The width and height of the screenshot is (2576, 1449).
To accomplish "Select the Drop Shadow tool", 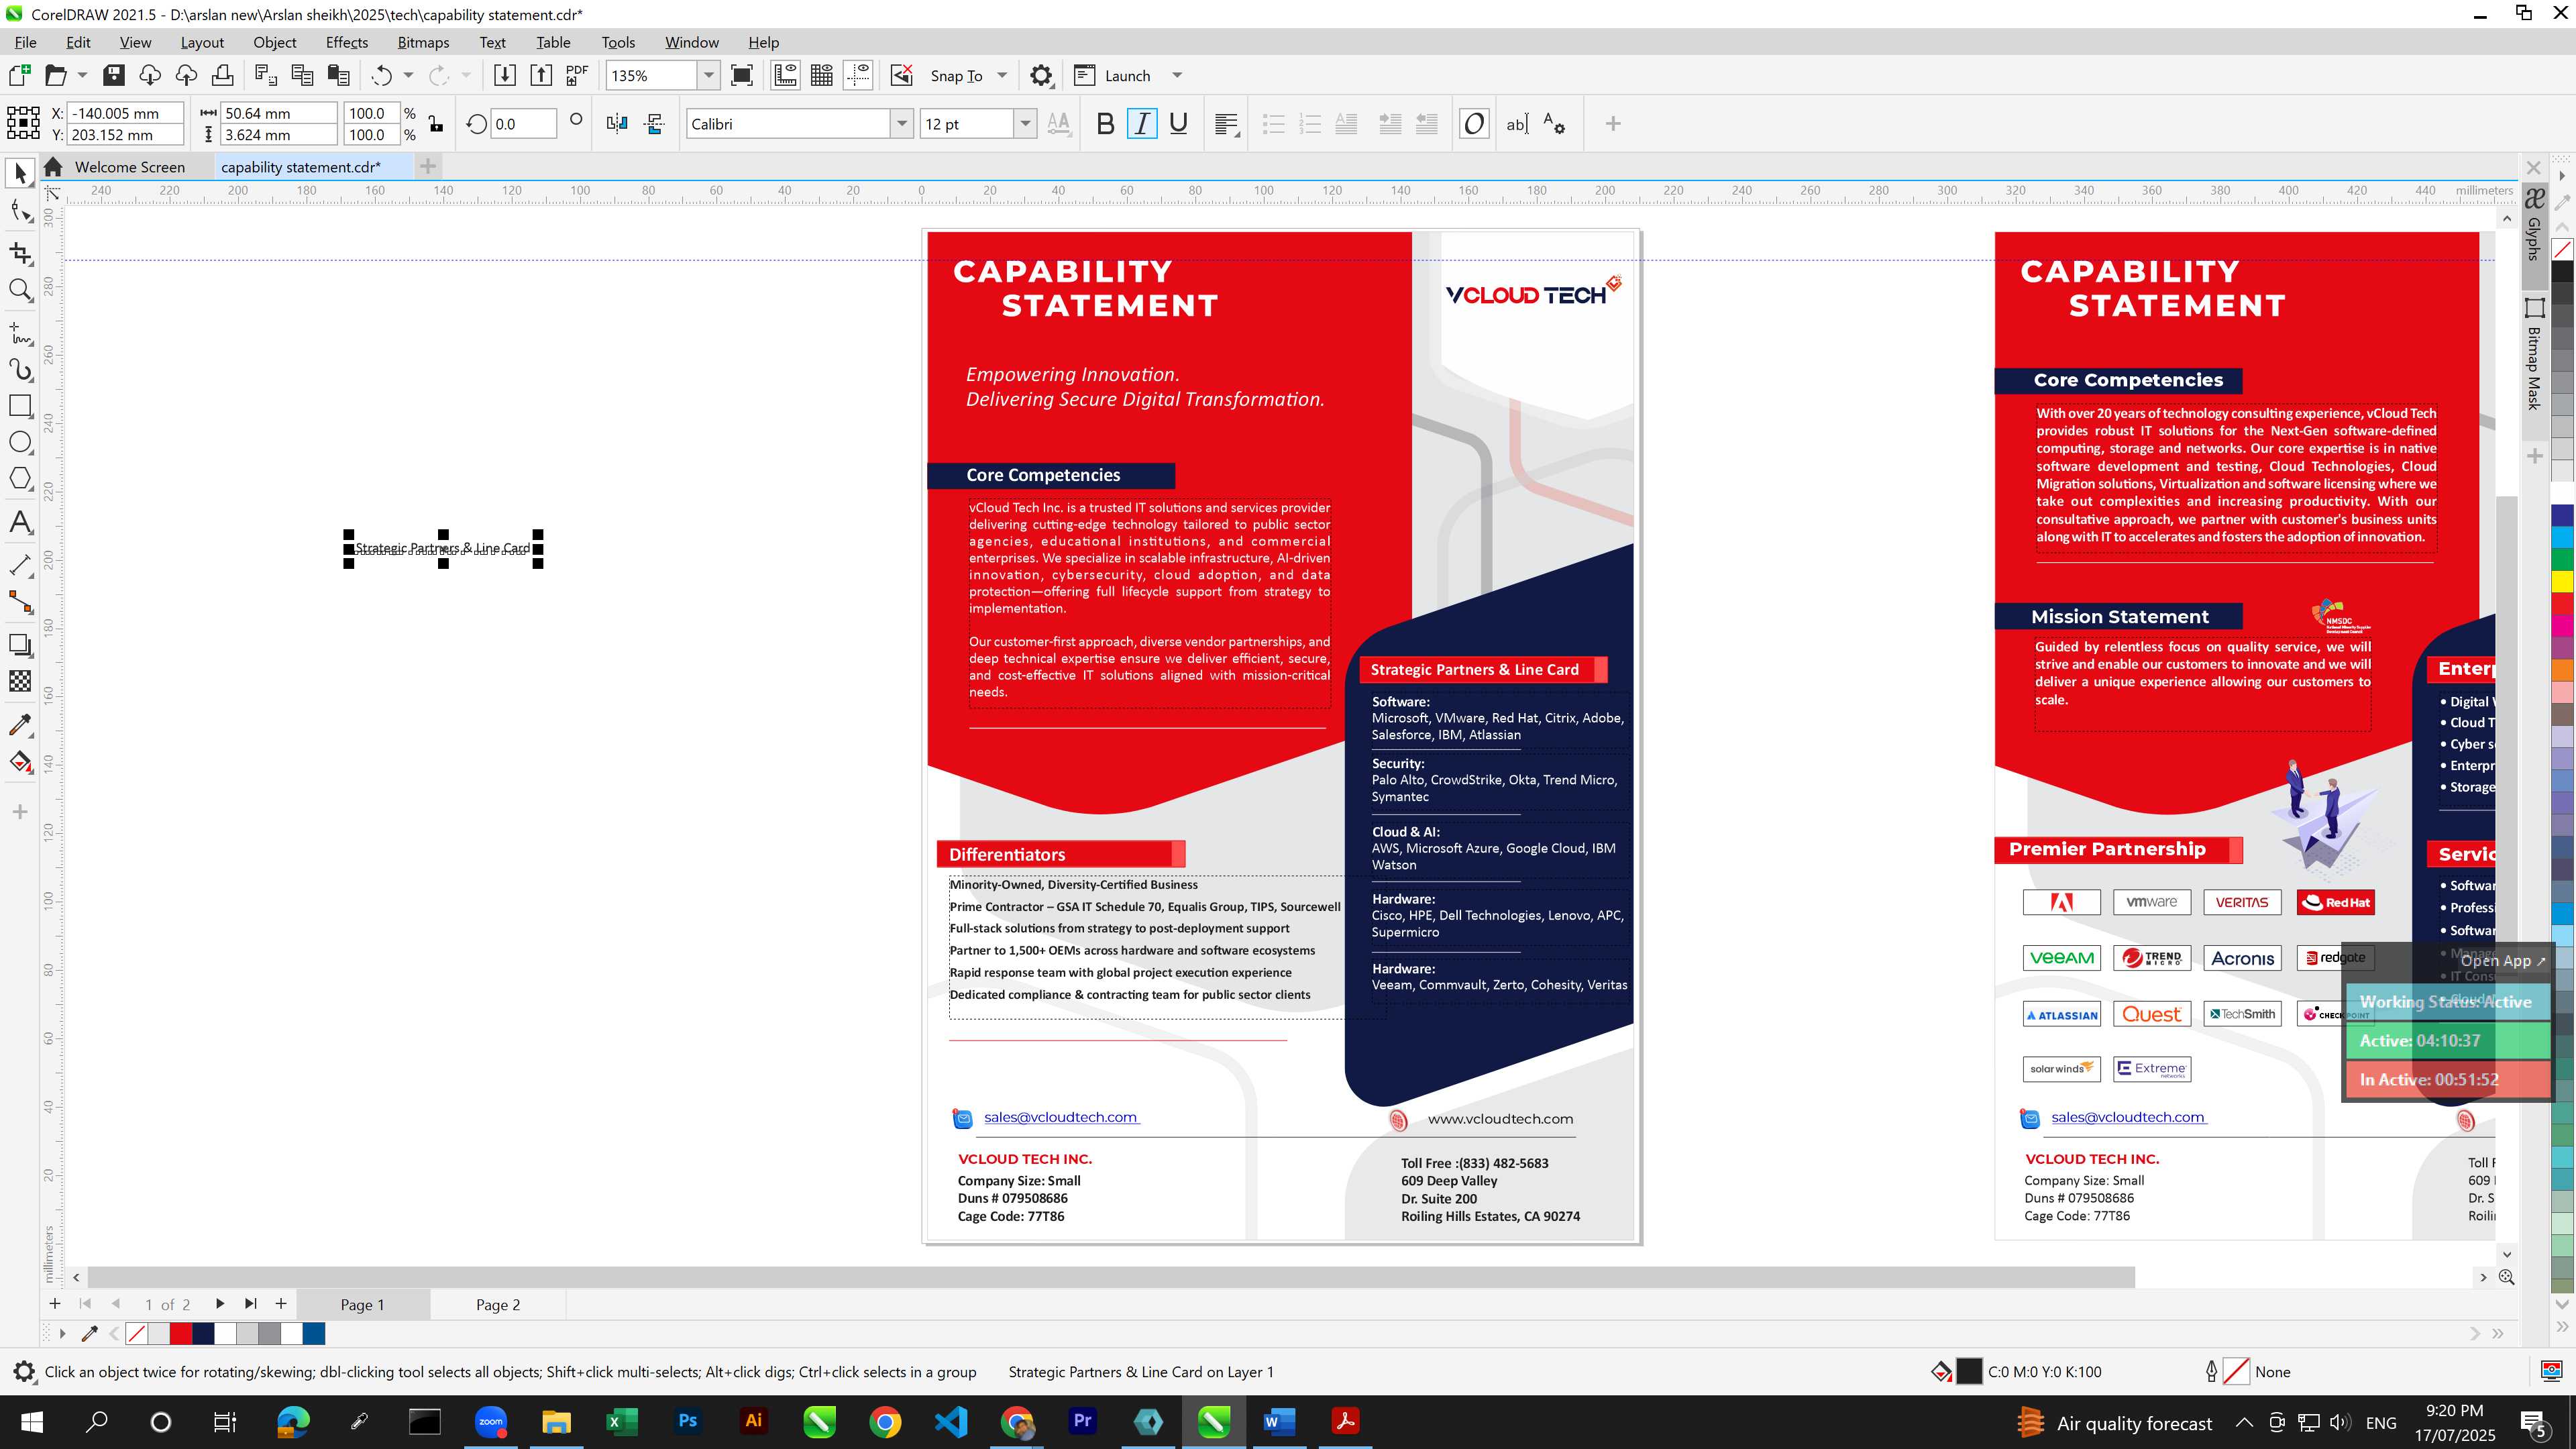I will [x=20, y=645].
